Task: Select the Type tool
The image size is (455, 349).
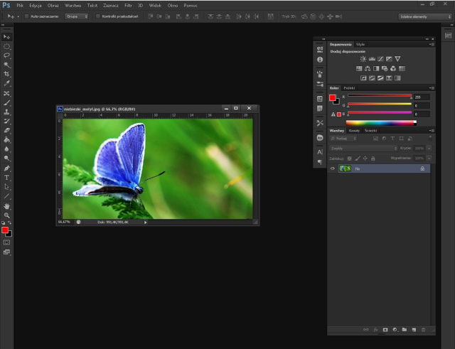Action: coord(6,178)
